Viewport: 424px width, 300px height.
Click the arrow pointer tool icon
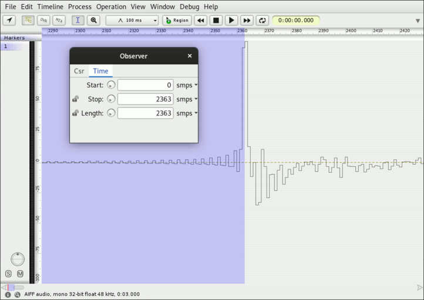(9, 20)
